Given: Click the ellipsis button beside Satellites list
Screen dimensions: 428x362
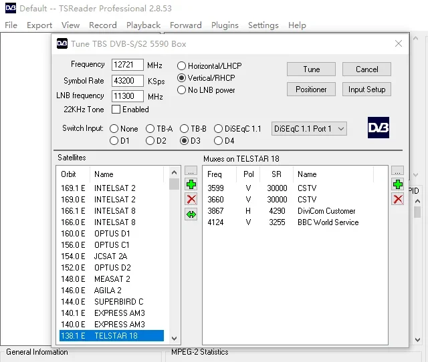Looking at the screenshot, I should [x=191, y=171].
